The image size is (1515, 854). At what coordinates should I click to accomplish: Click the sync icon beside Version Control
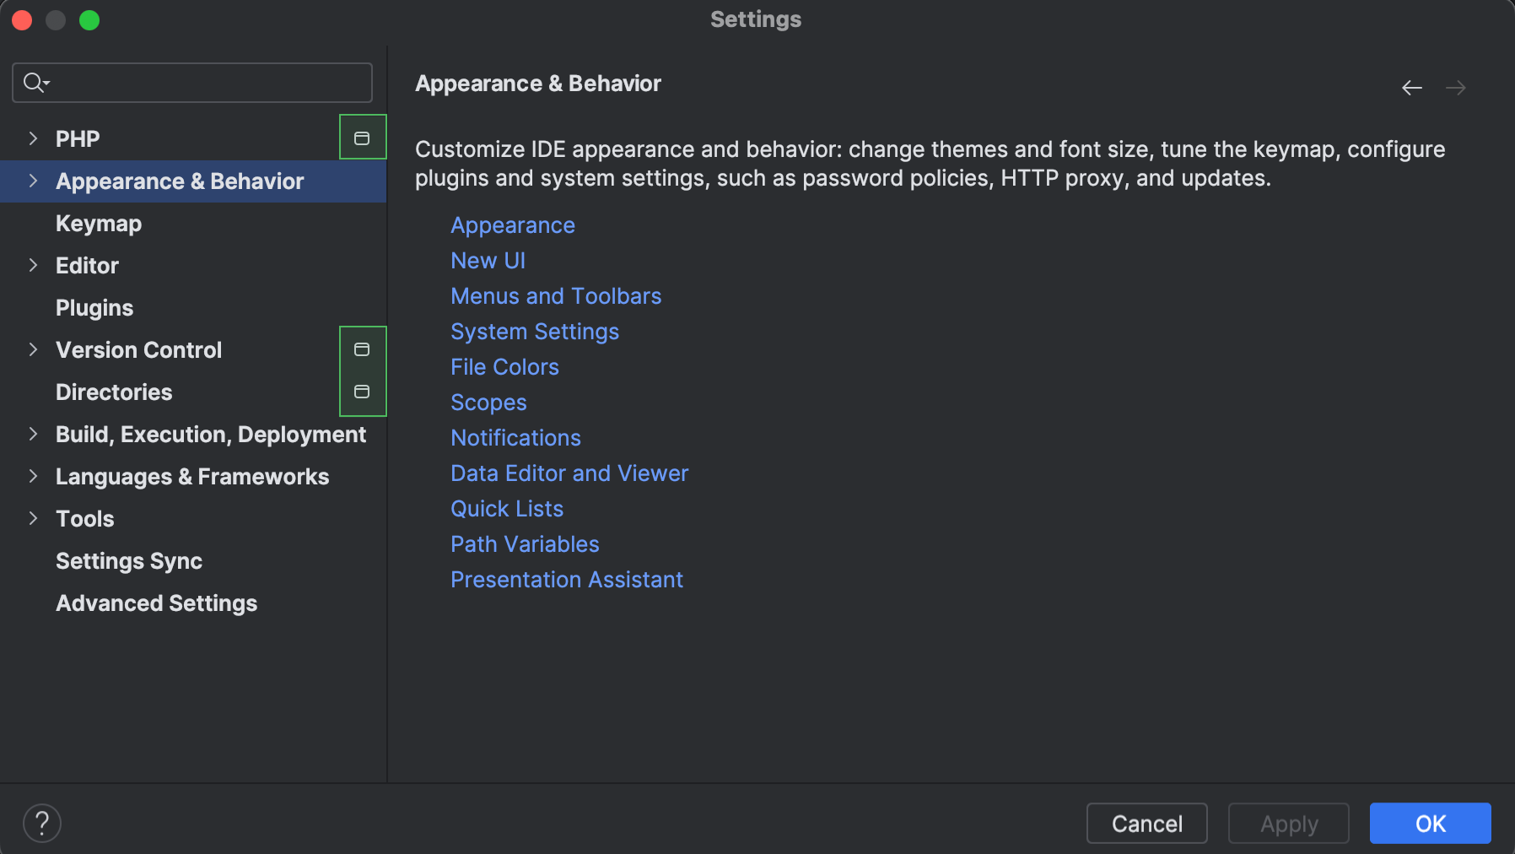point(362,349)
